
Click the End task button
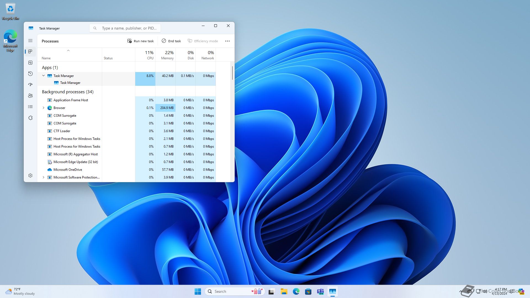point(171,41)
